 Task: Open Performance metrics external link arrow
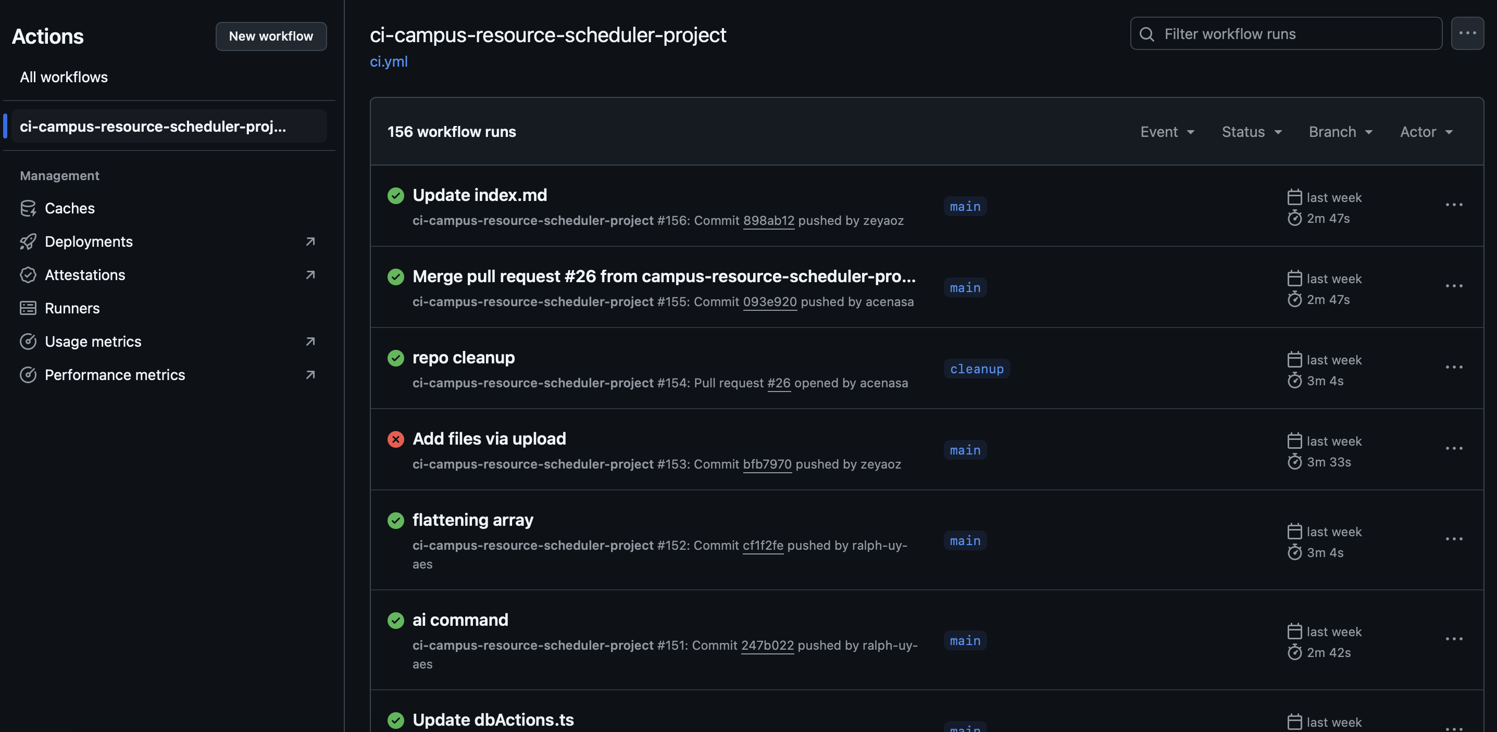tap(310, 375)
